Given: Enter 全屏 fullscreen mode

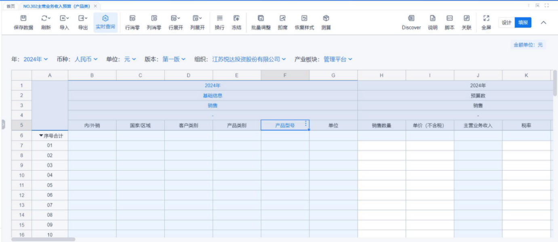Looking at the screenshot, I should [486, 19].
